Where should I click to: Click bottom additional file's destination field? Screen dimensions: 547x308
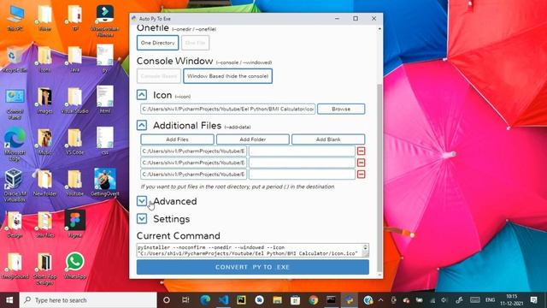pyautogui.click(x=302, y=174)
